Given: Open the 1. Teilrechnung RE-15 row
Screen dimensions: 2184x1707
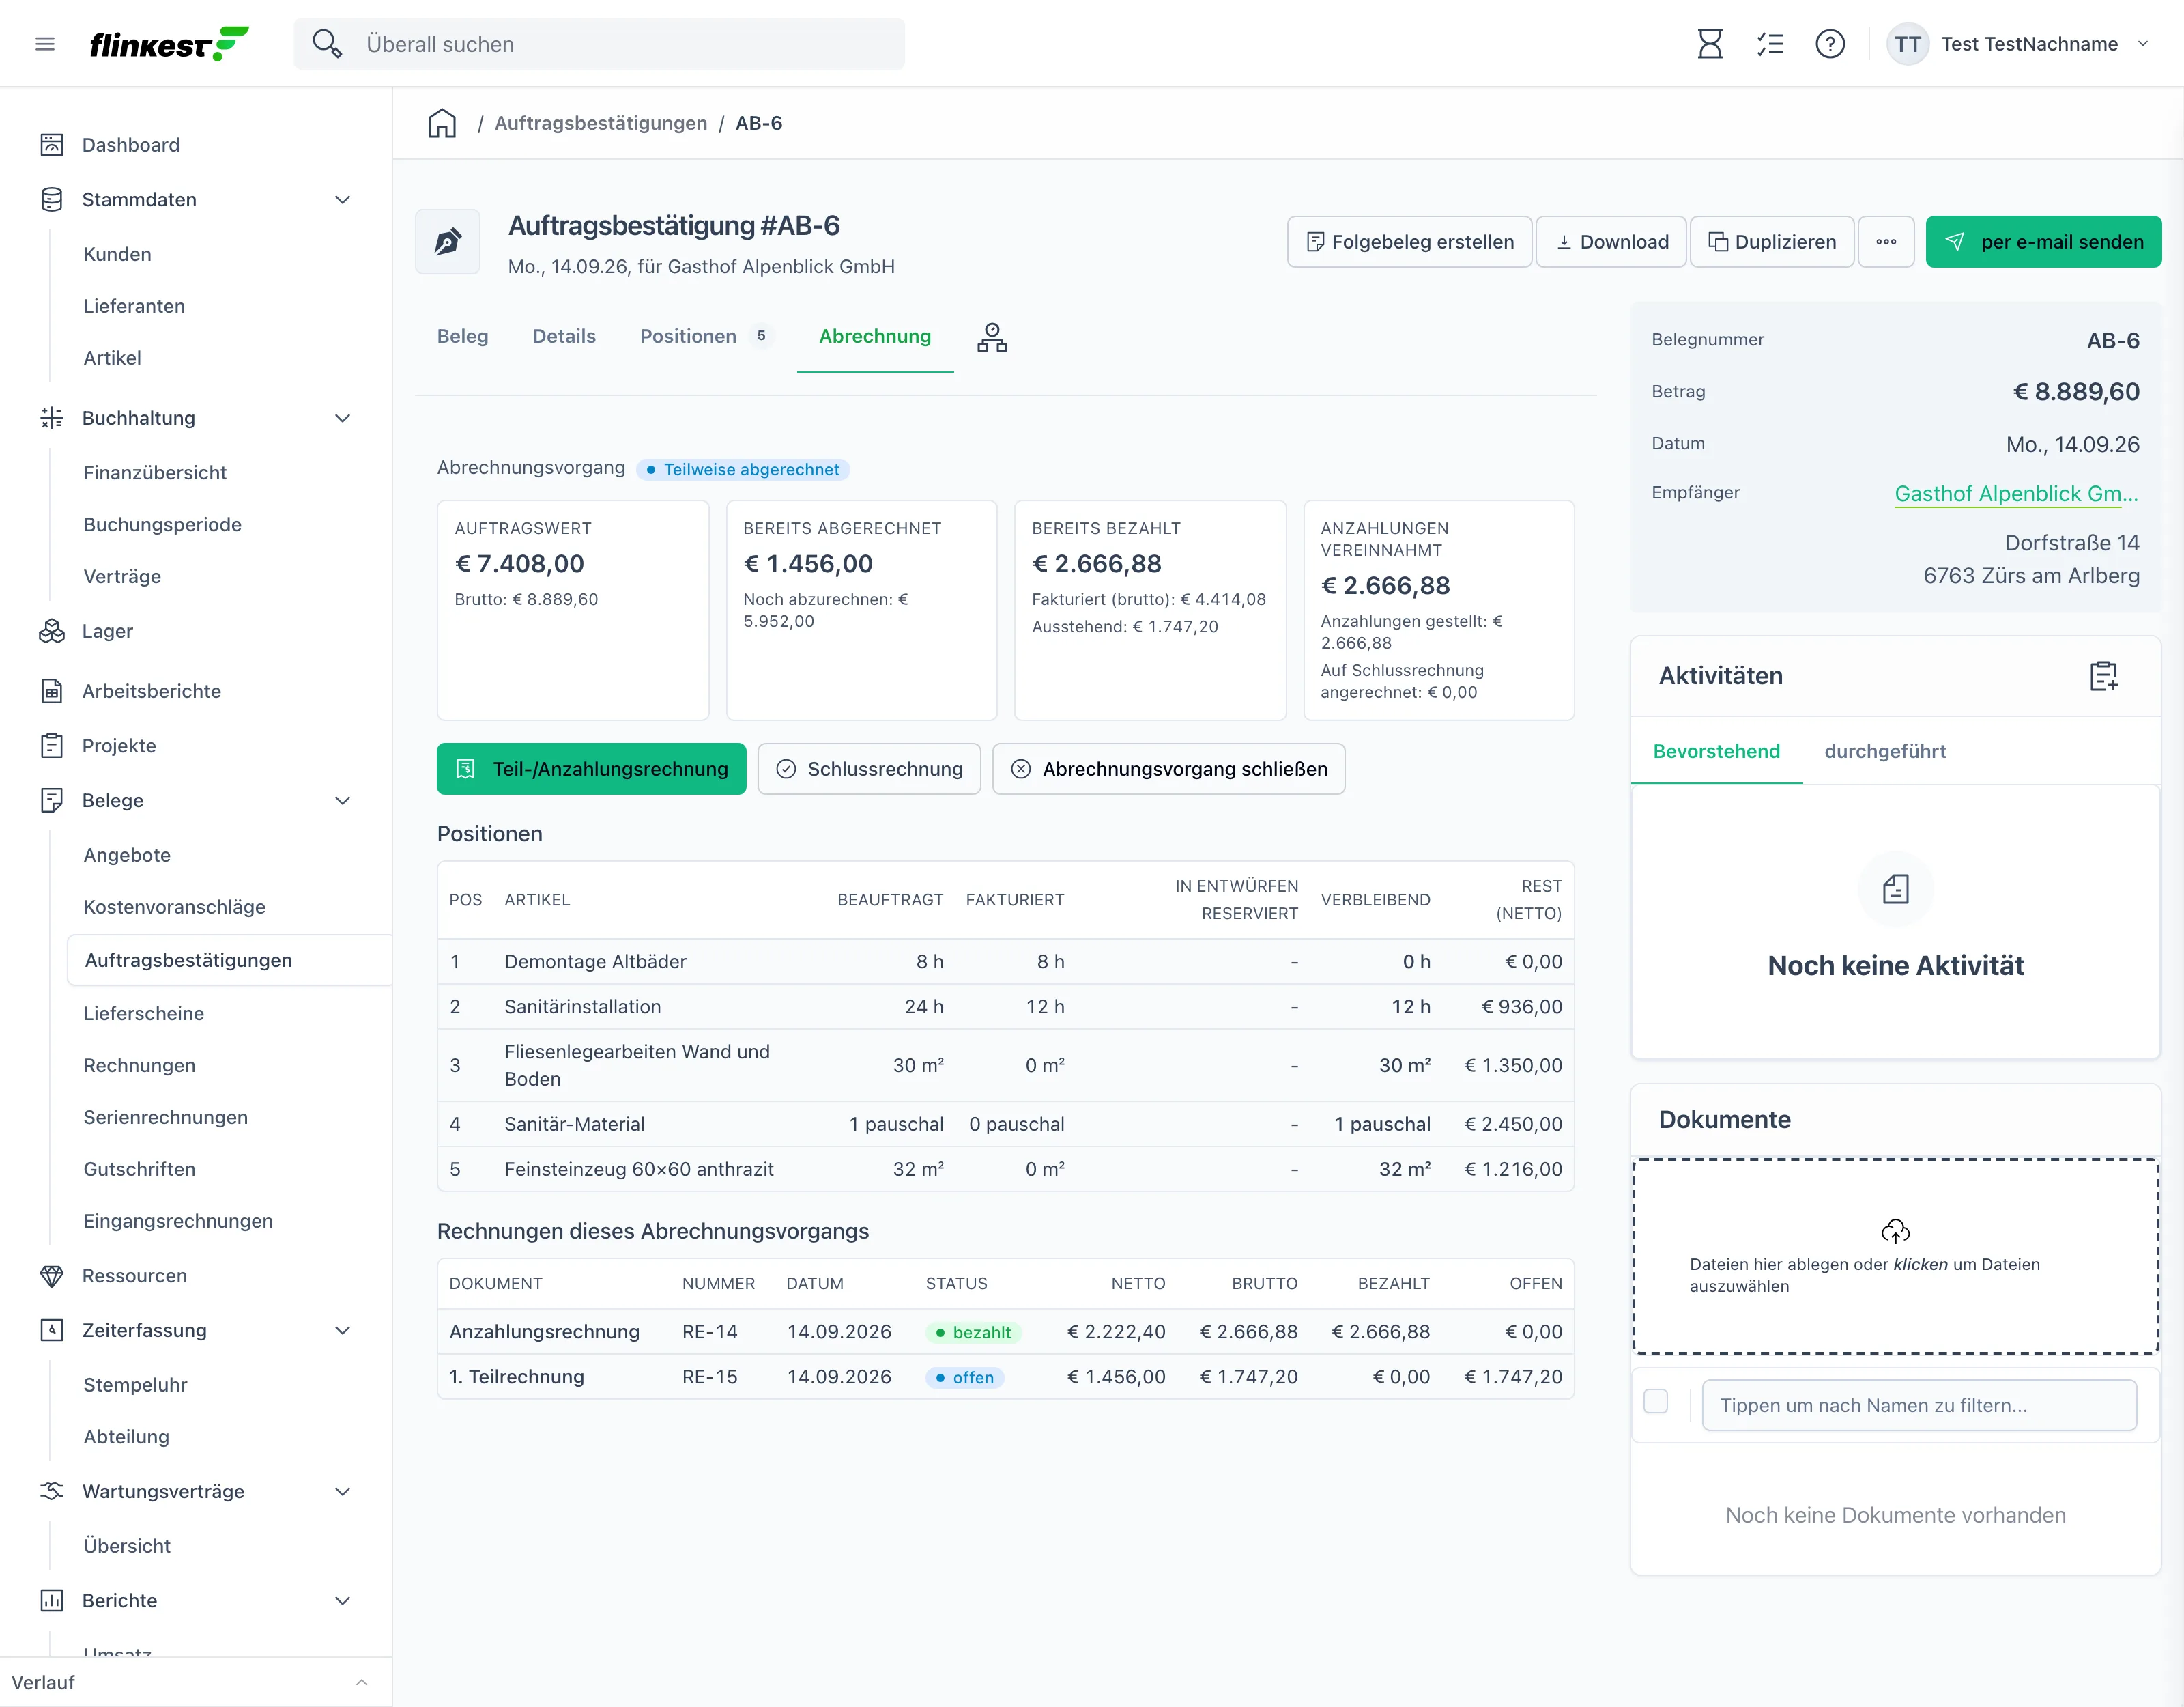Looking at the screenshot, I should pyautogui.click(x=1005, y=1377).
